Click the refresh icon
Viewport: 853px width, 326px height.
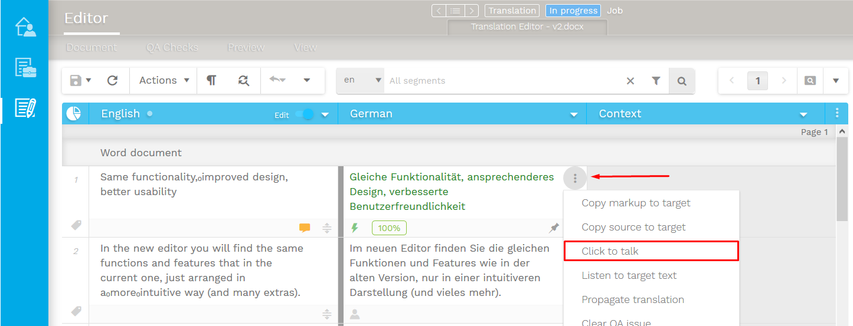pos(112,81)
